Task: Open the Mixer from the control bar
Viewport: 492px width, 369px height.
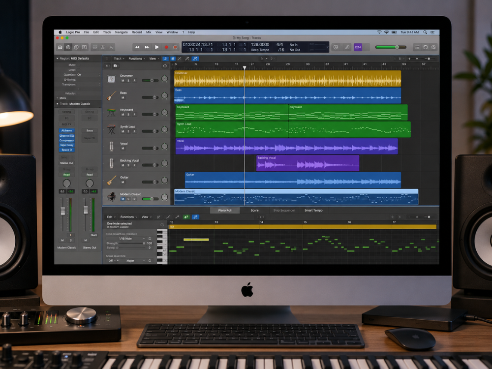Action: click(103, 47)
